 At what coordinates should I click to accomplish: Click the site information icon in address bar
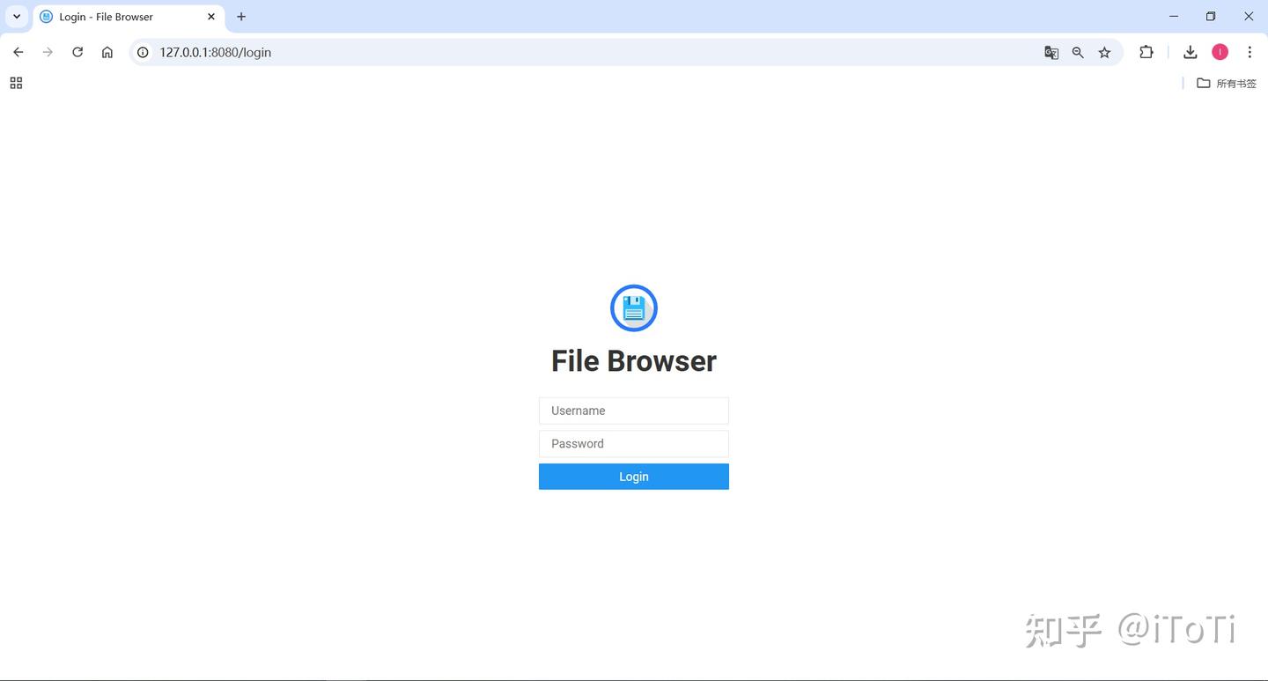pyautogui.click(x=143, y=52)
